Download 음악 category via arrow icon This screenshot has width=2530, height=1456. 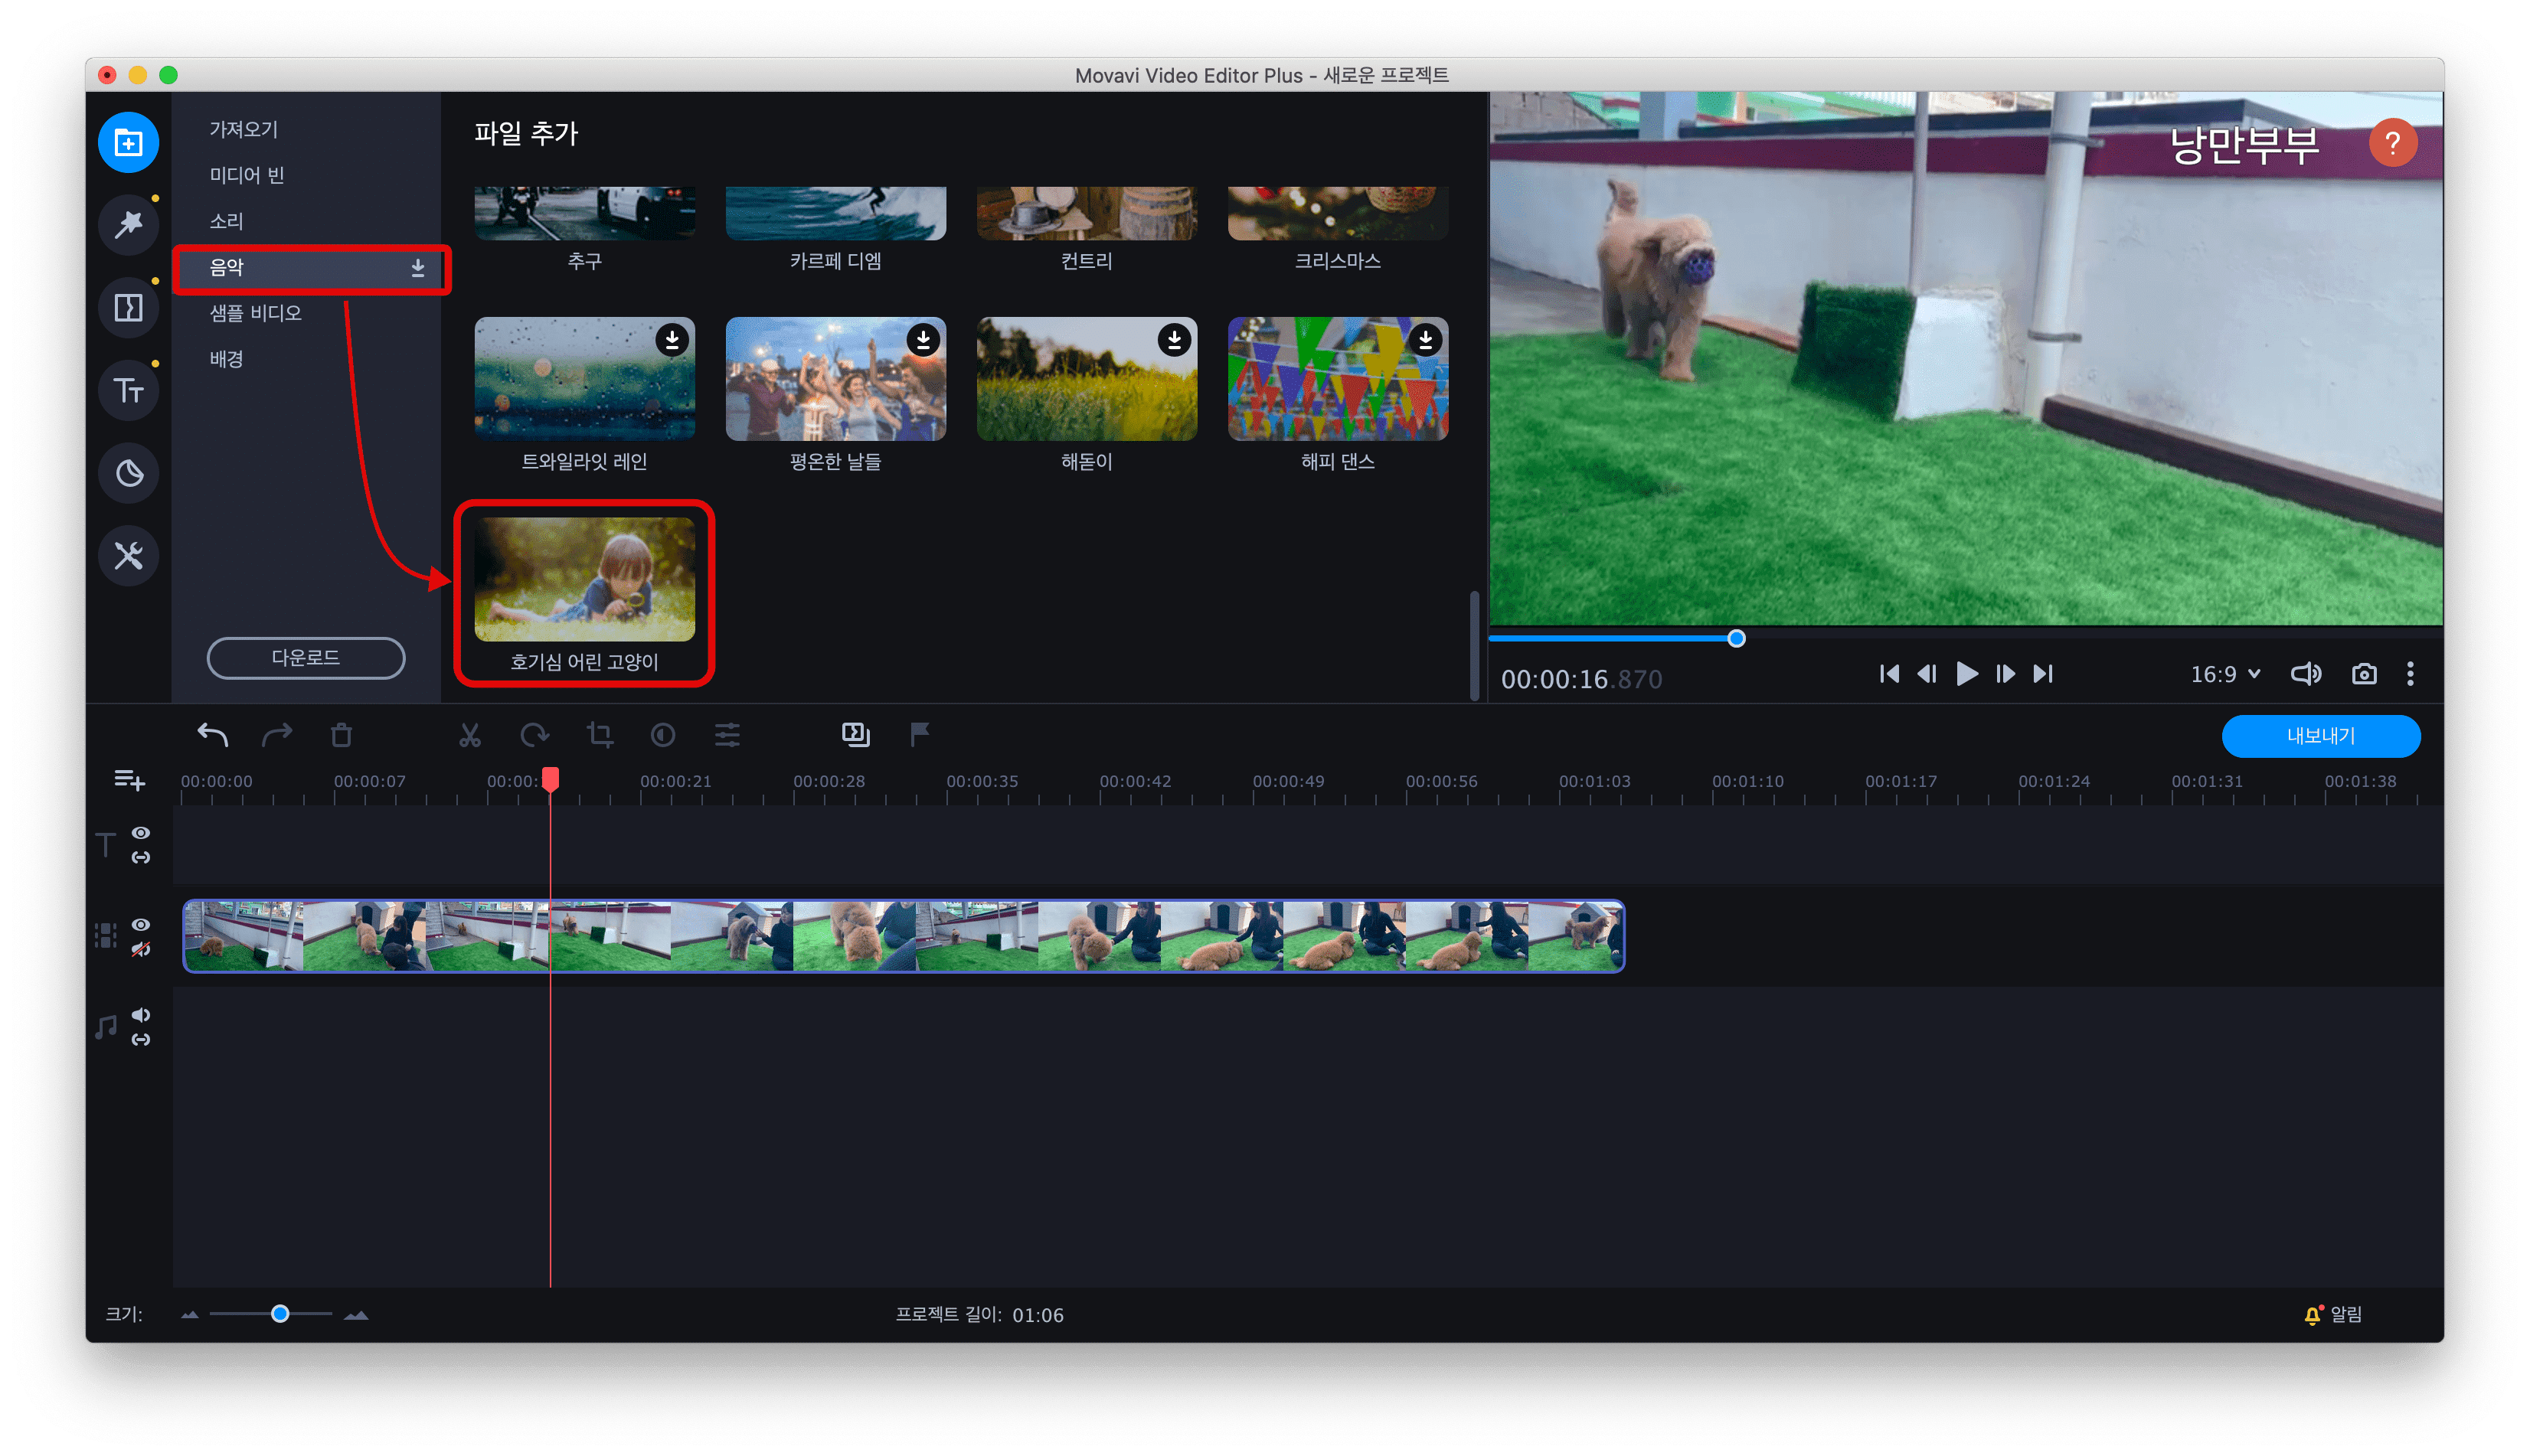click(x=418, y=267)
